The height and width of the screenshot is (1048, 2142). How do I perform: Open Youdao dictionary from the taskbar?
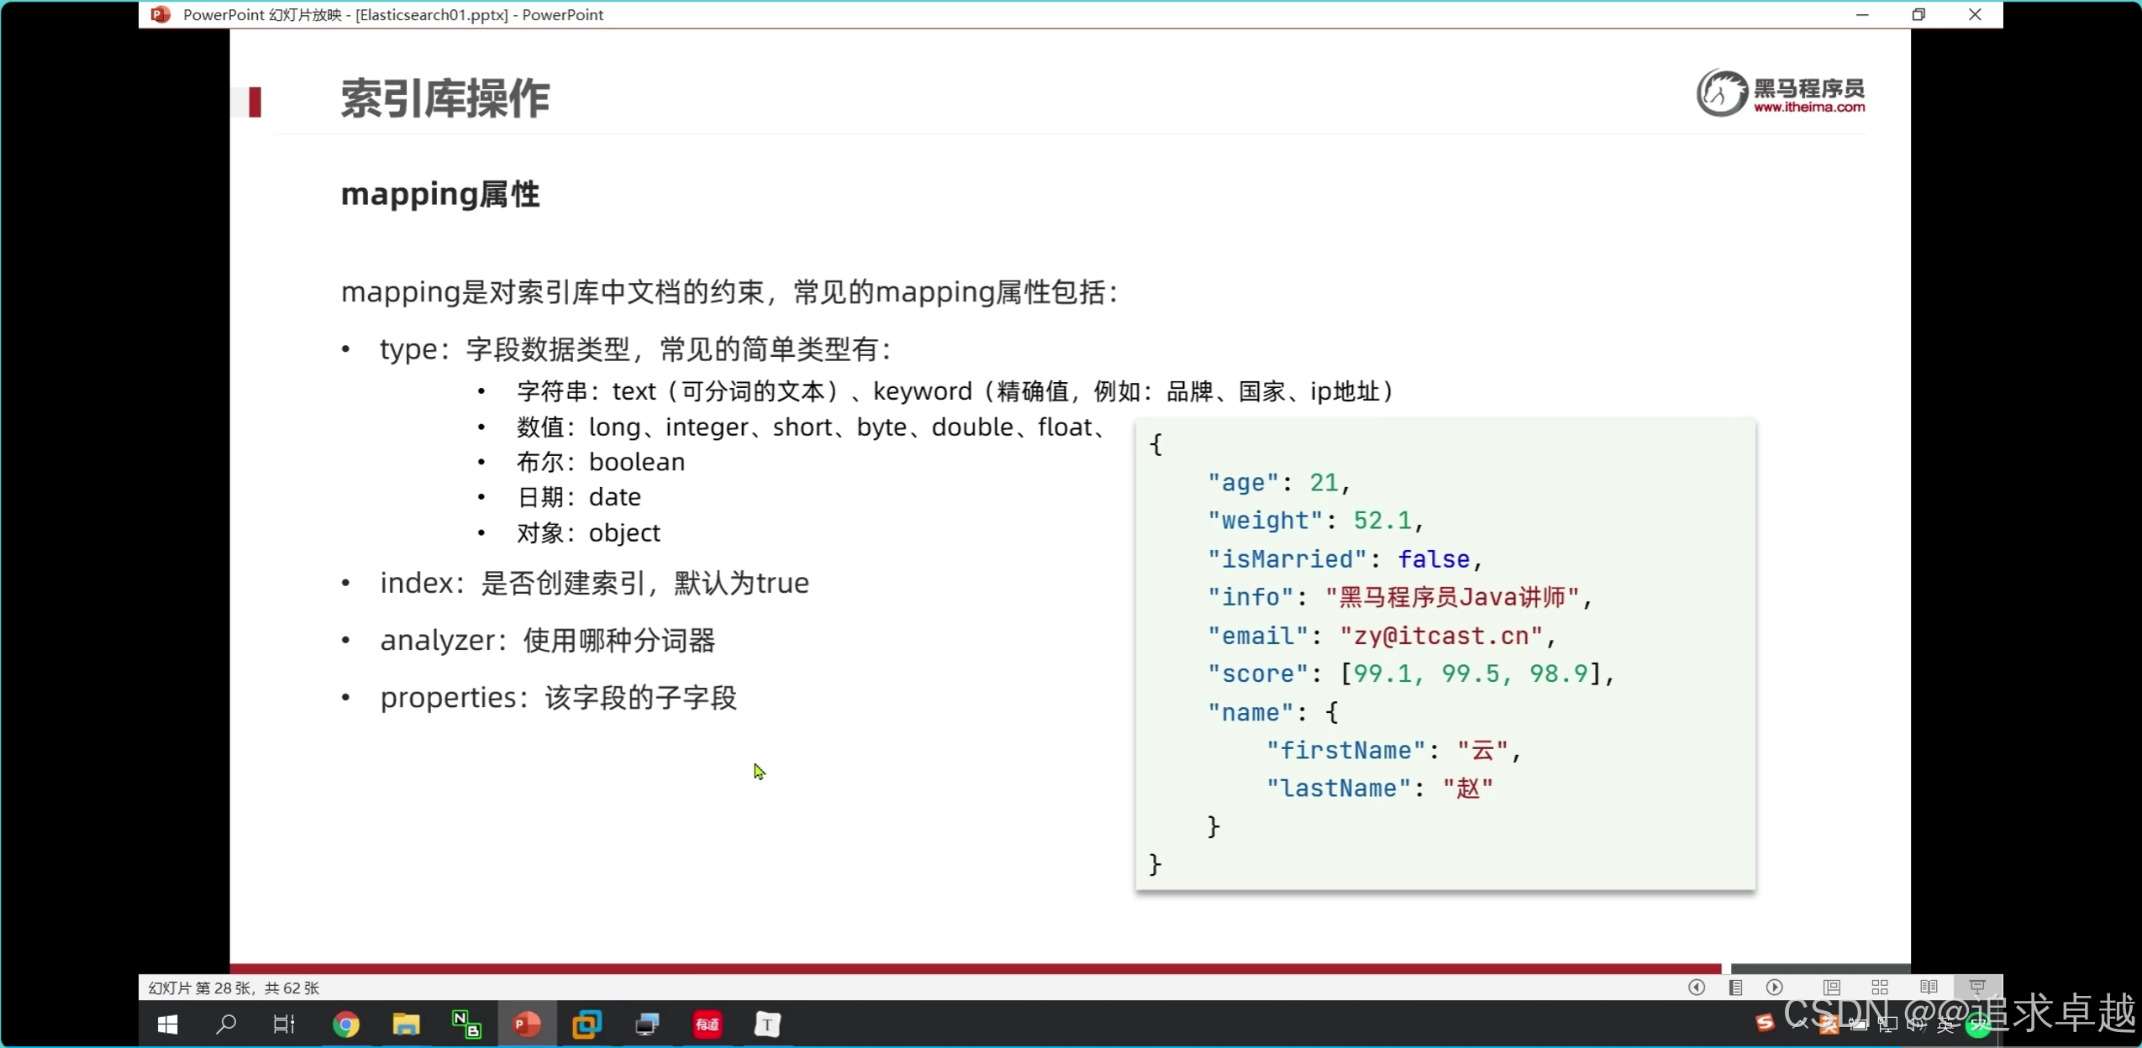707,1024
